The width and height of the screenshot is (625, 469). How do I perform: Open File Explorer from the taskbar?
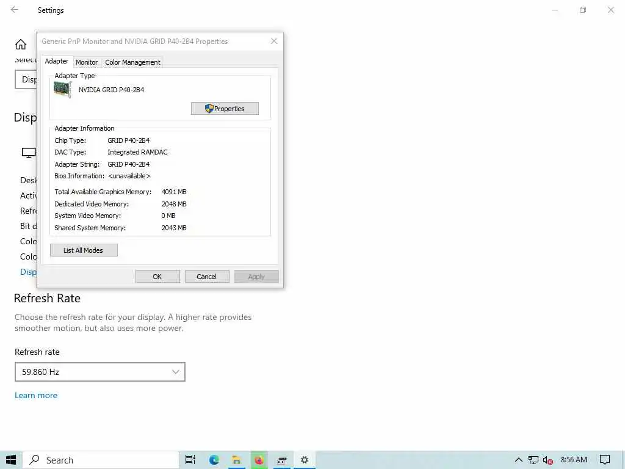pyautogui.click(x=236, y=460)
